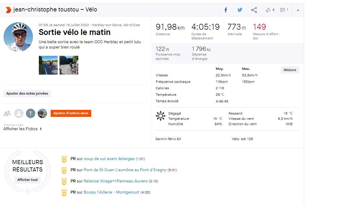Click Ajouter des notes privées
This screenshot has width=340, height=205.
point(27,94)
